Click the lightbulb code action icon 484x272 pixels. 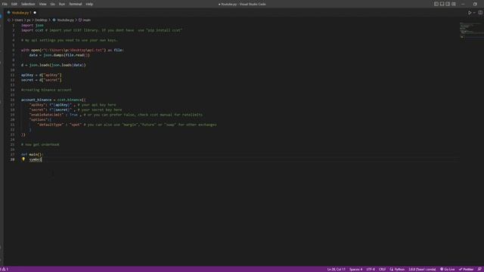(23, 159)
